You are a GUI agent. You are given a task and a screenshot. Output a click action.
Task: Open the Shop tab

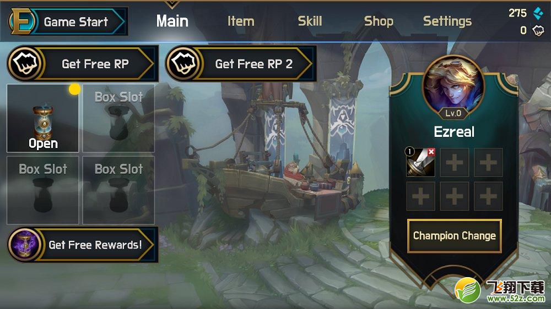[x=379, y=21]
